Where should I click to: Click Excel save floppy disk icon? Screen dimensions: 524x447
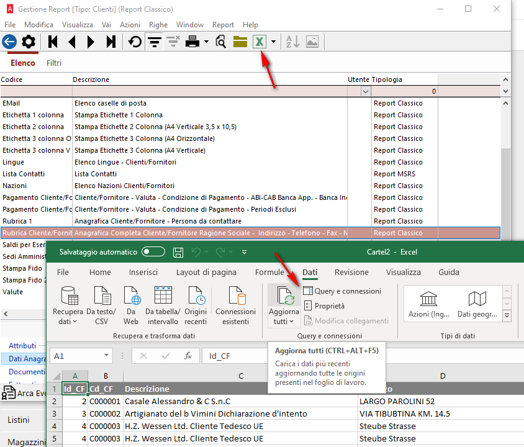(178, 252)
